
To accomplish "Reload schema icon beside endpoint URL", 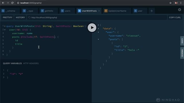I will pos(29,17).
